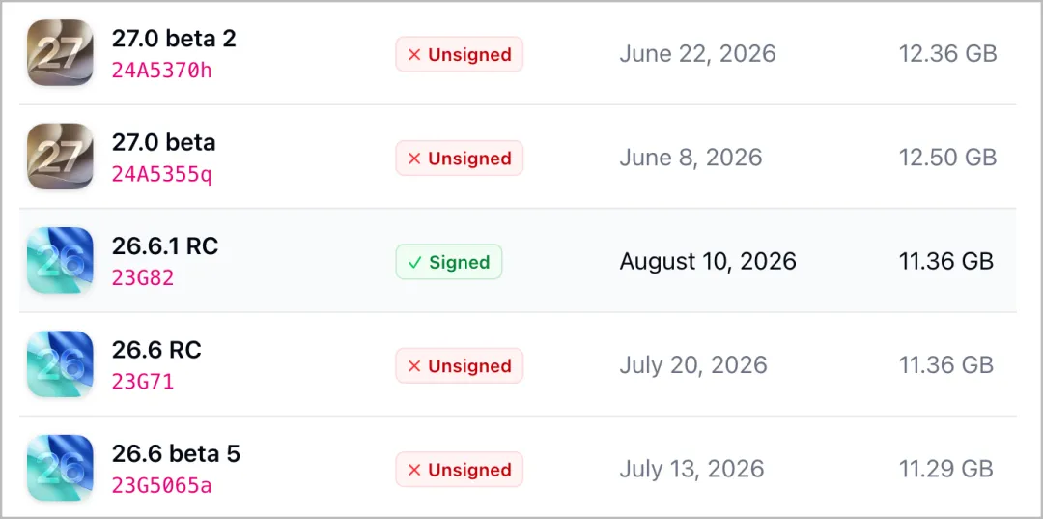Screen dimensions: 1043x519
Task: Click the Unsigned badge for 27.0 beta
Action: tap(460, 159)
